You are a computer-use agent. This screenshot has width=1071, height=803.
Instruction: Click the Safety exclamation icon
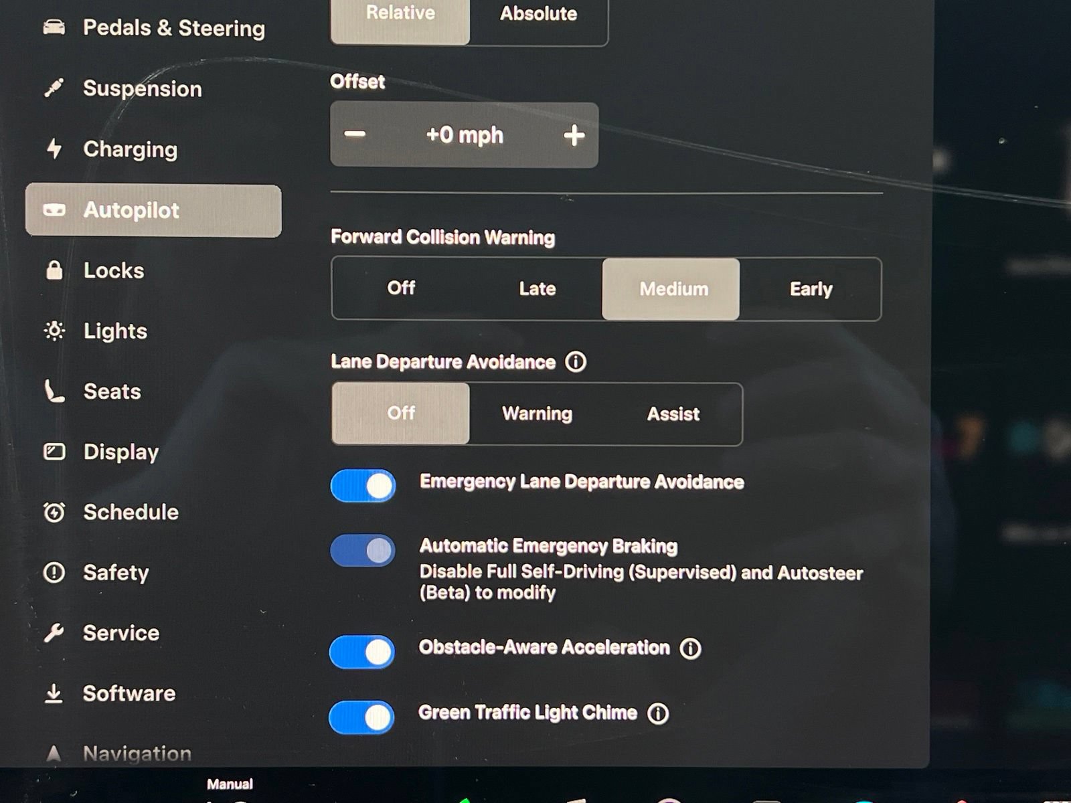click(x=54, y=573)
